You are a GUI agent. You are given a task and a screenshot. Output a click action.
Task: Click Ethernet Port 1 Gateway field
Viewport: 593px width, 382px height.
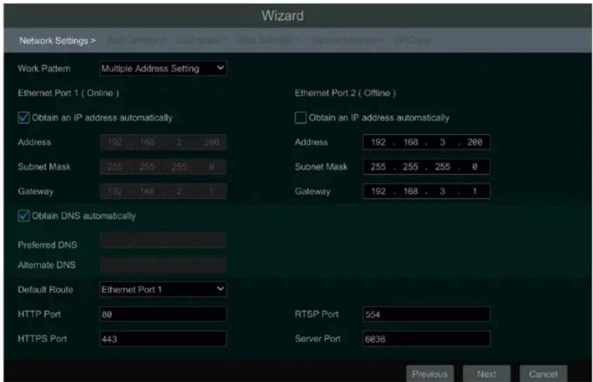[x=163, y=191]
